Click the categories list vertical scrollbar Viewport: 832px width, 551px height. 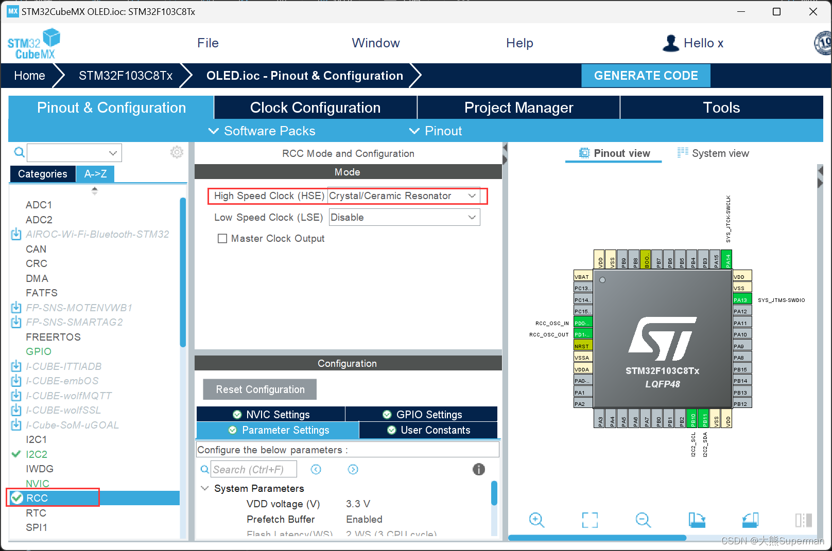pos(183,273)
